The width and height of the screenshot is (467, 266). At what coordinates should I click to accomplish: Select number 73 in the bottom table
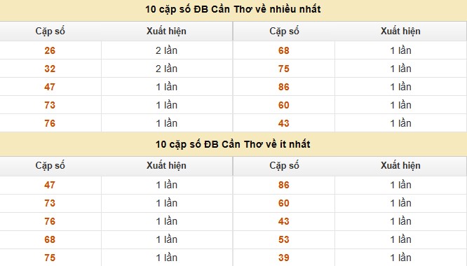pyautogui.click(x=50, y=203)
